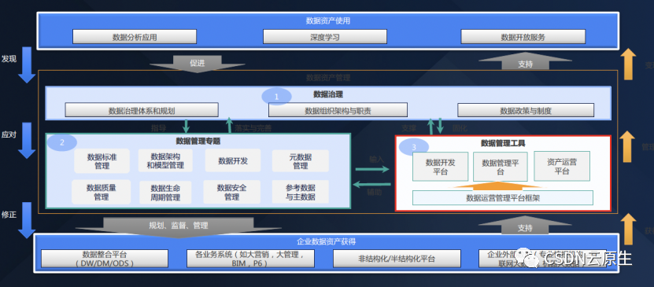This screenshot has width=654, height=287.
Task: Click the 落实与完善 arrow label
Action: tap(253, 128)
